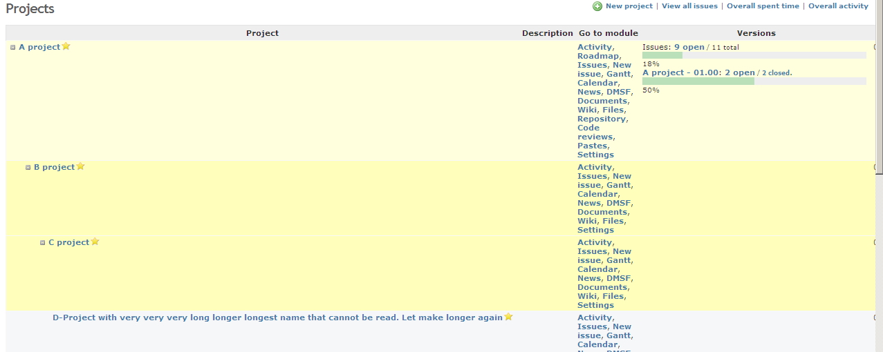
Task: Open Overall spent time page
Action: [763, 6]
